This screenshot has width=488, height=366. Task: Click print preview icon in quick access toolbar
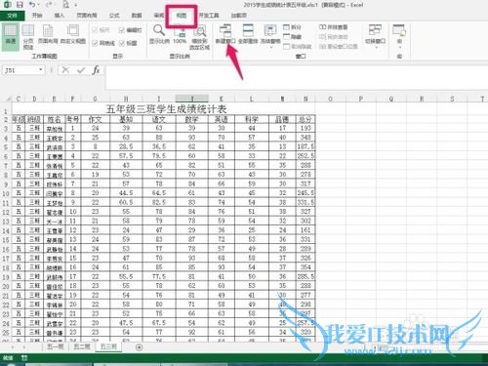(x=66, y=5)
